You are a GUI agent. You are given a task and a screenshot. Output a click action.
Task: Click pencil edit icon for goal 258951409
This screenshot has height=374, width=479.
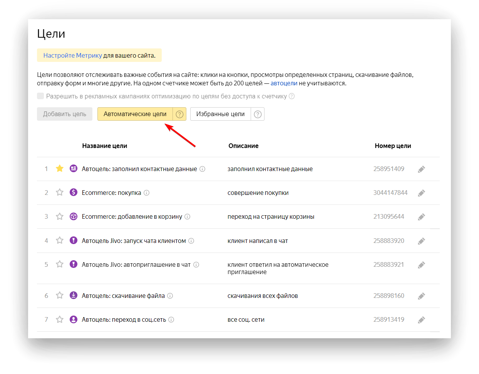coord(422,169)
